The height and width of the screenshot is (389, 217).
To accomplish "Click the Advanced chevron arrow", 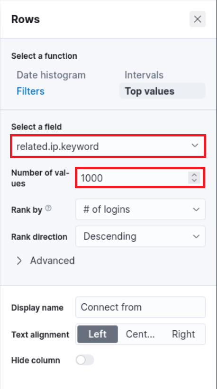I will point(19,261).
